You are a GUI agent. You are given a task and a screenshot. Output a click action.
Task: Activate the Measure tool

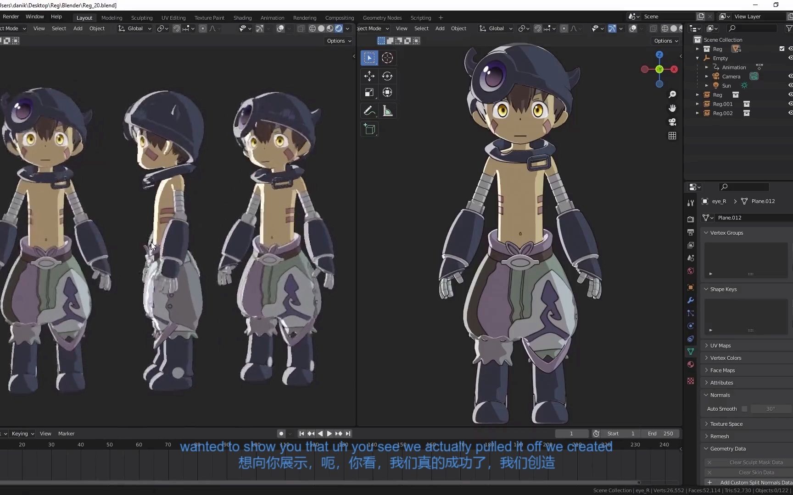(387, 110)
